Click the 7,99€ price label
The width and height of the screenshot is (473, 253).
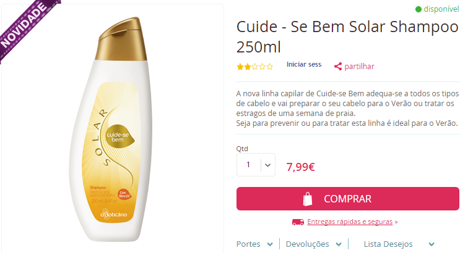point(300,167)
